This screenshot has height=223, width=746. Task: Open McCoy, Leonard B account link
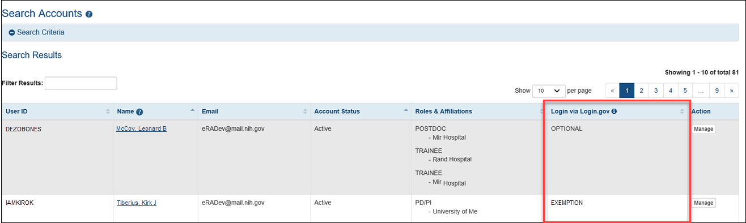[x=141, y=128]
